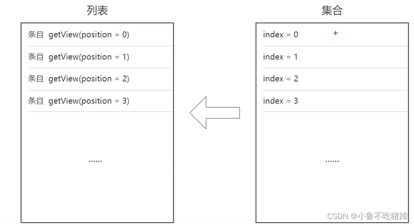Click the 集合 heading
This screenshot has width=414, height=224.
332,10
